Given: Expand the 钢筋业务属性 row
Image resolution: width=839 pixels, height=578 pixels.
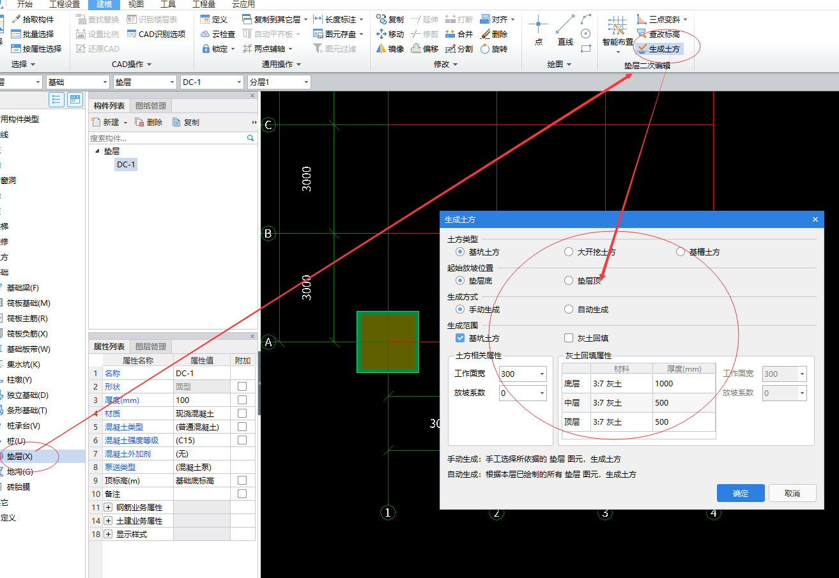Looking at the screenshot, I should (x=108, y=507).
